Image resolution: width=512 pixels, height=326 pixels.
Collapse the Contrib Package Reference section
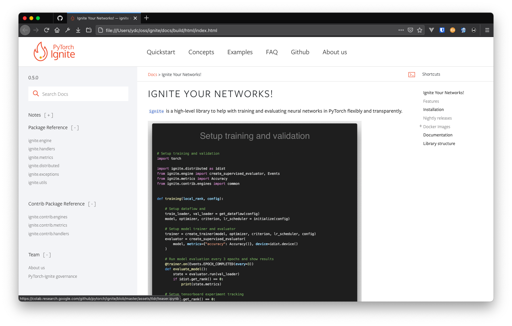92,204
